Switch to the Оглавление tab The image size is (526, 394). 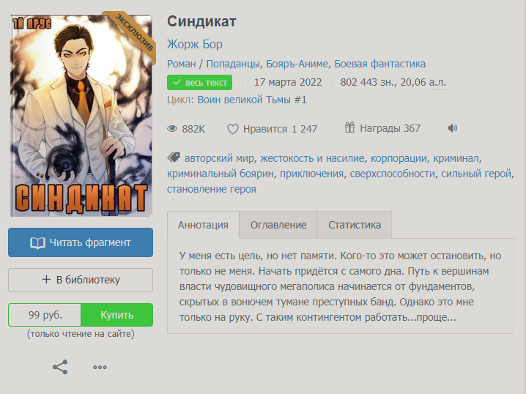[x=278, y=225]
